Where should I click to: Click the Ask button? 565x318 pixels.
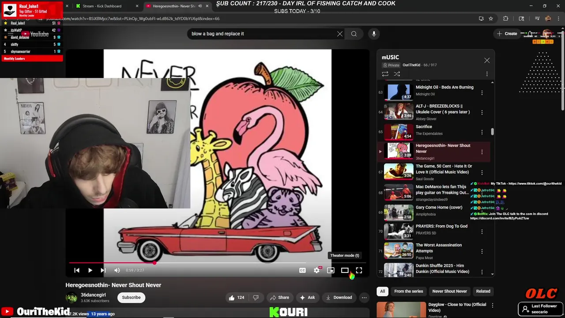[307, 298]
